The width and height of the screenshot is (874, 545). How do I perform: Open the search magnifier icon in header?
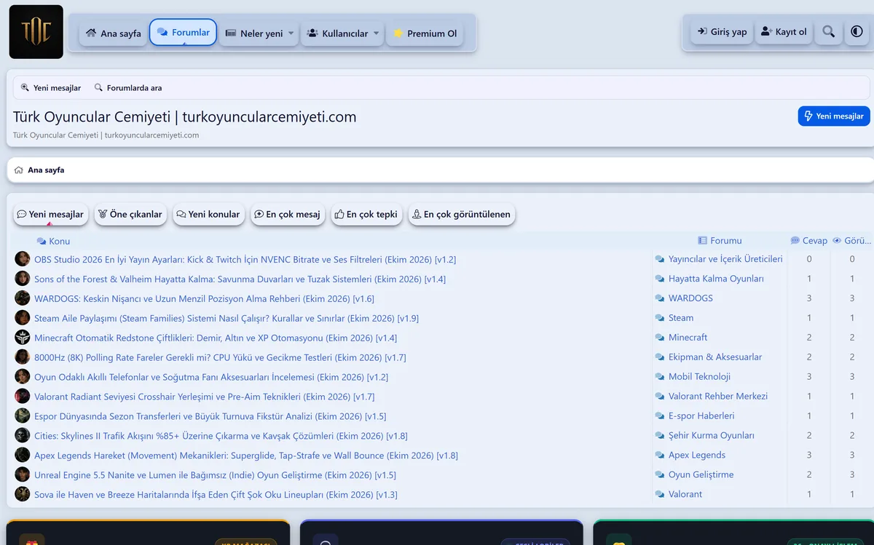pos(829,32)
